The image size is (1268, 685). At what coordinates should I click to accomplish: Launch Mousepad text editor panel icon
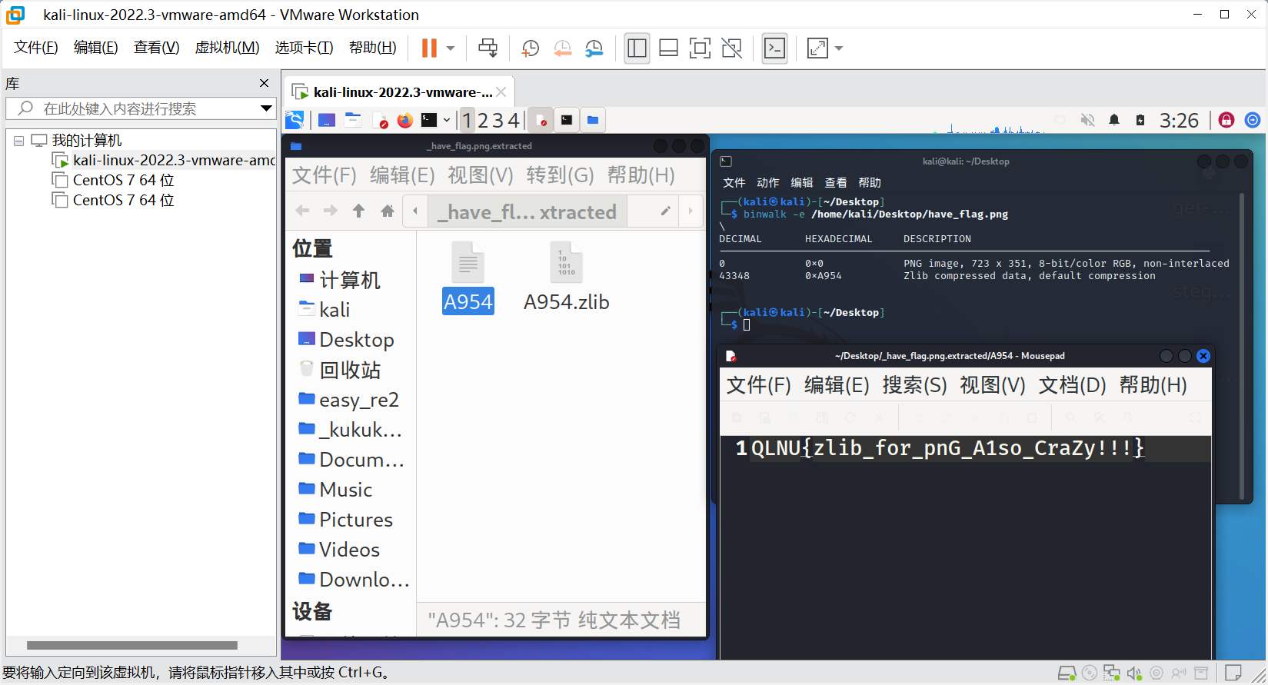pyautogui.click(x=380, y=120)
